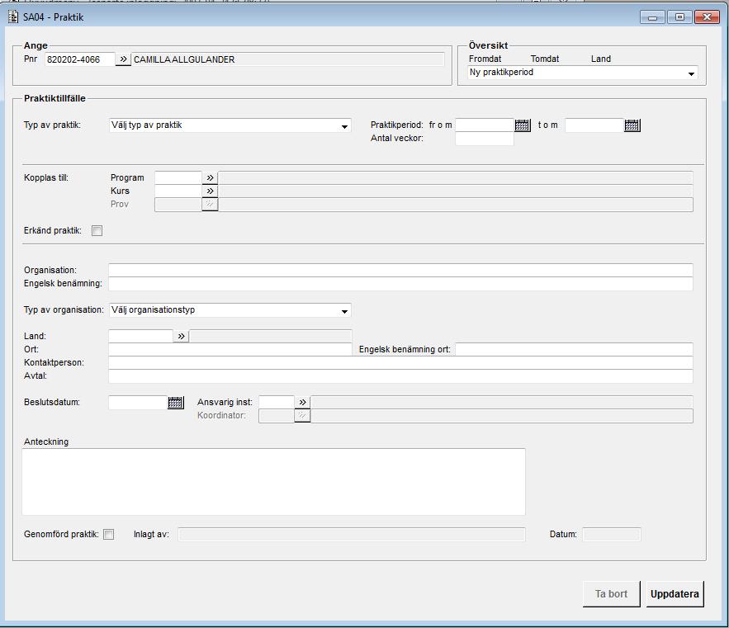The width and height of the screenshot is (729, 628).
Task: Click the Land code field
Action: pyautogui.click(x=140, y=336)
